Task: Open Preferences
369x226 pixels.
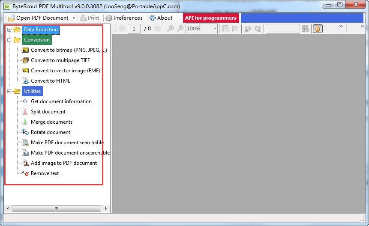Action: tap(124, 18)
